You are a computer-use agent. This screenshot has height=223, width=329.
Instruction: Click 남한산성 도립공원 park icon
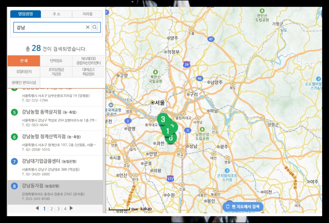[x=202, y=129]
